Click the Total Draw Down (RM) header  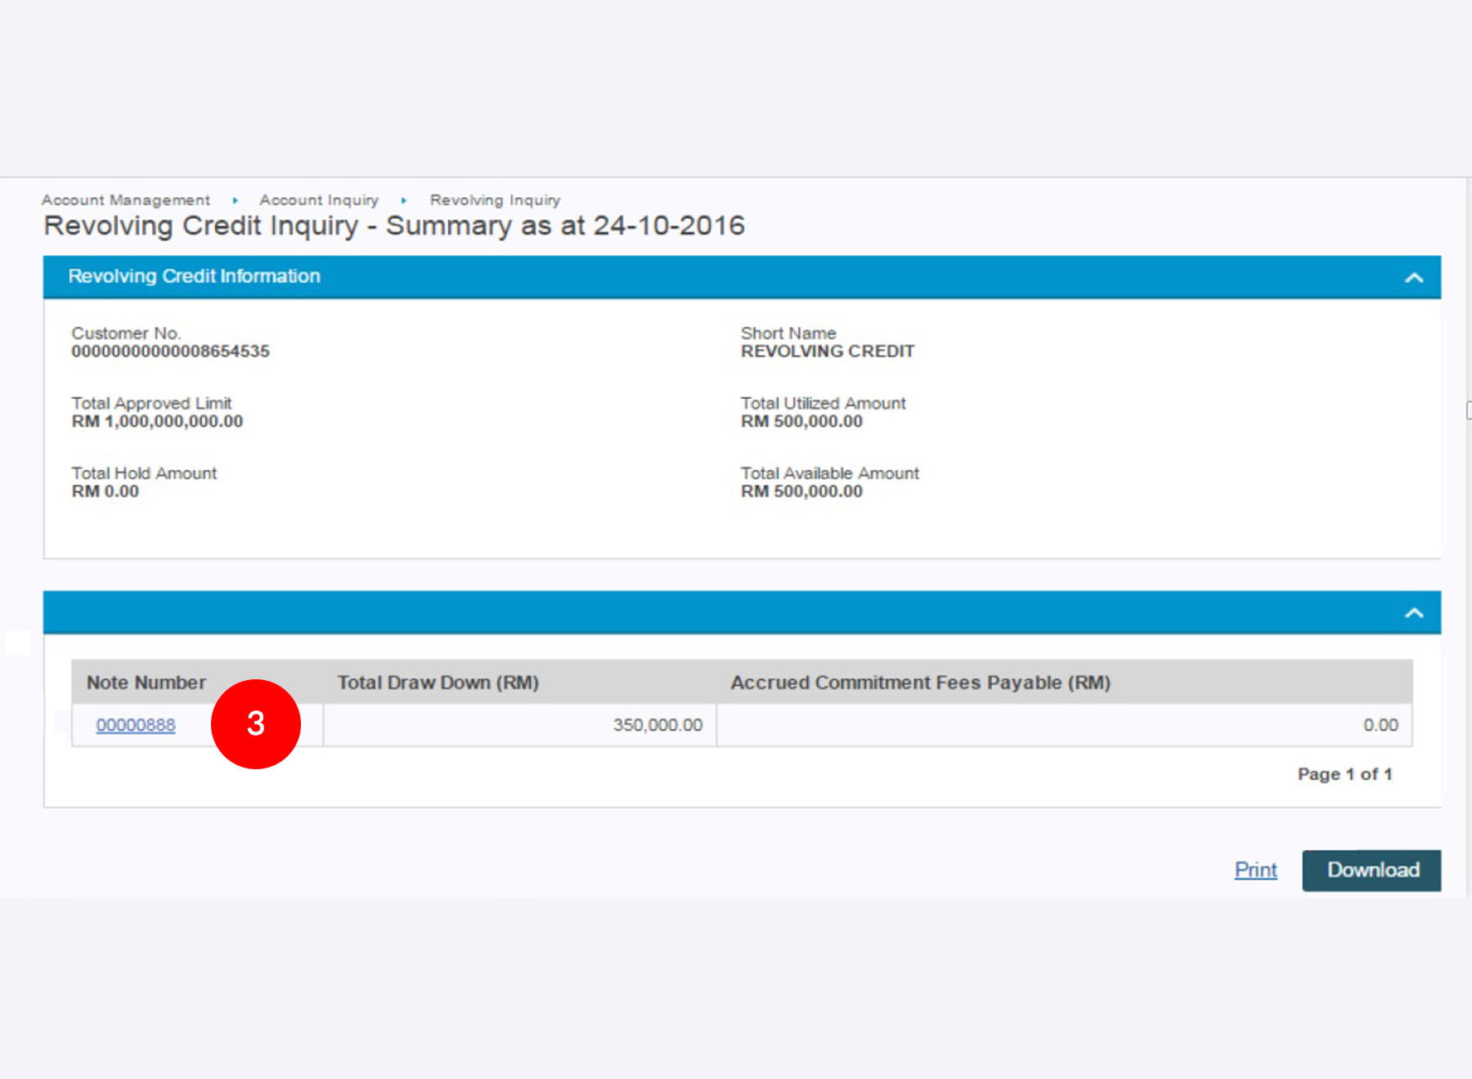coord(438,683)
